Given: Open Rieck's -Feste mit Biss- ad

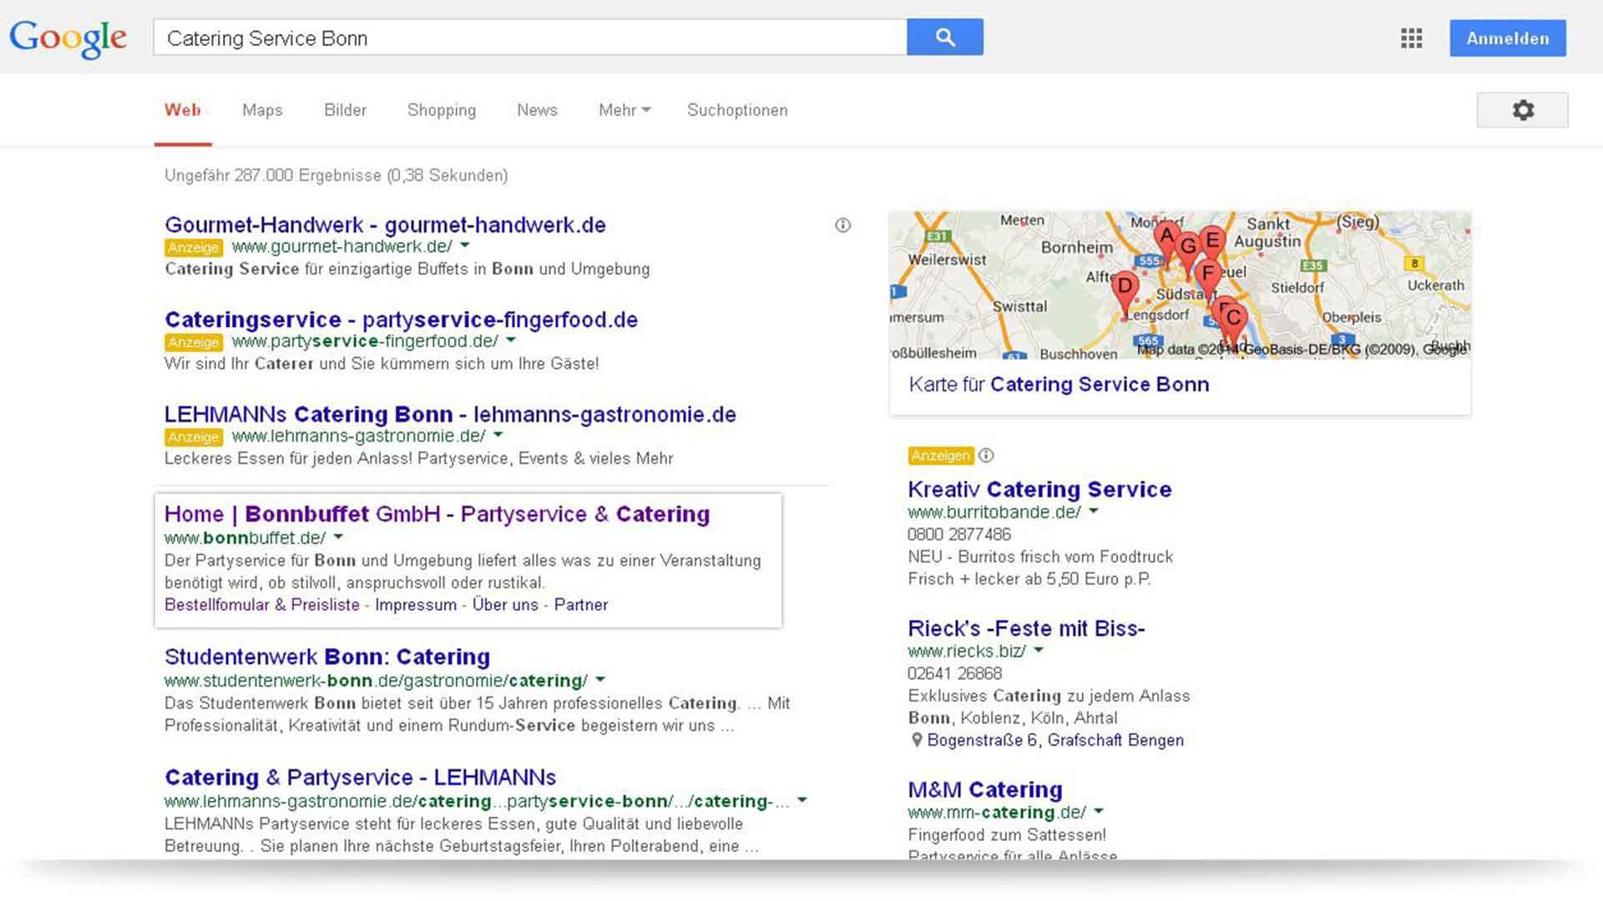Looking at the screenshot, I should pos(1026,628).
